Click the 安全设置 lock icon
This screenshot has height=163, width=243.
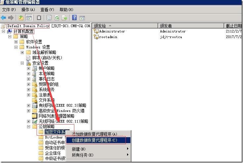28,63
